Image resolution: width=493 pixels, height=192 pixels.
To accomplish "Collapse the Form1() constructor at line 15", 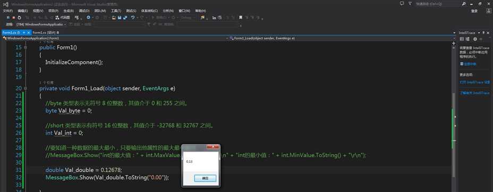I will 25,47.
